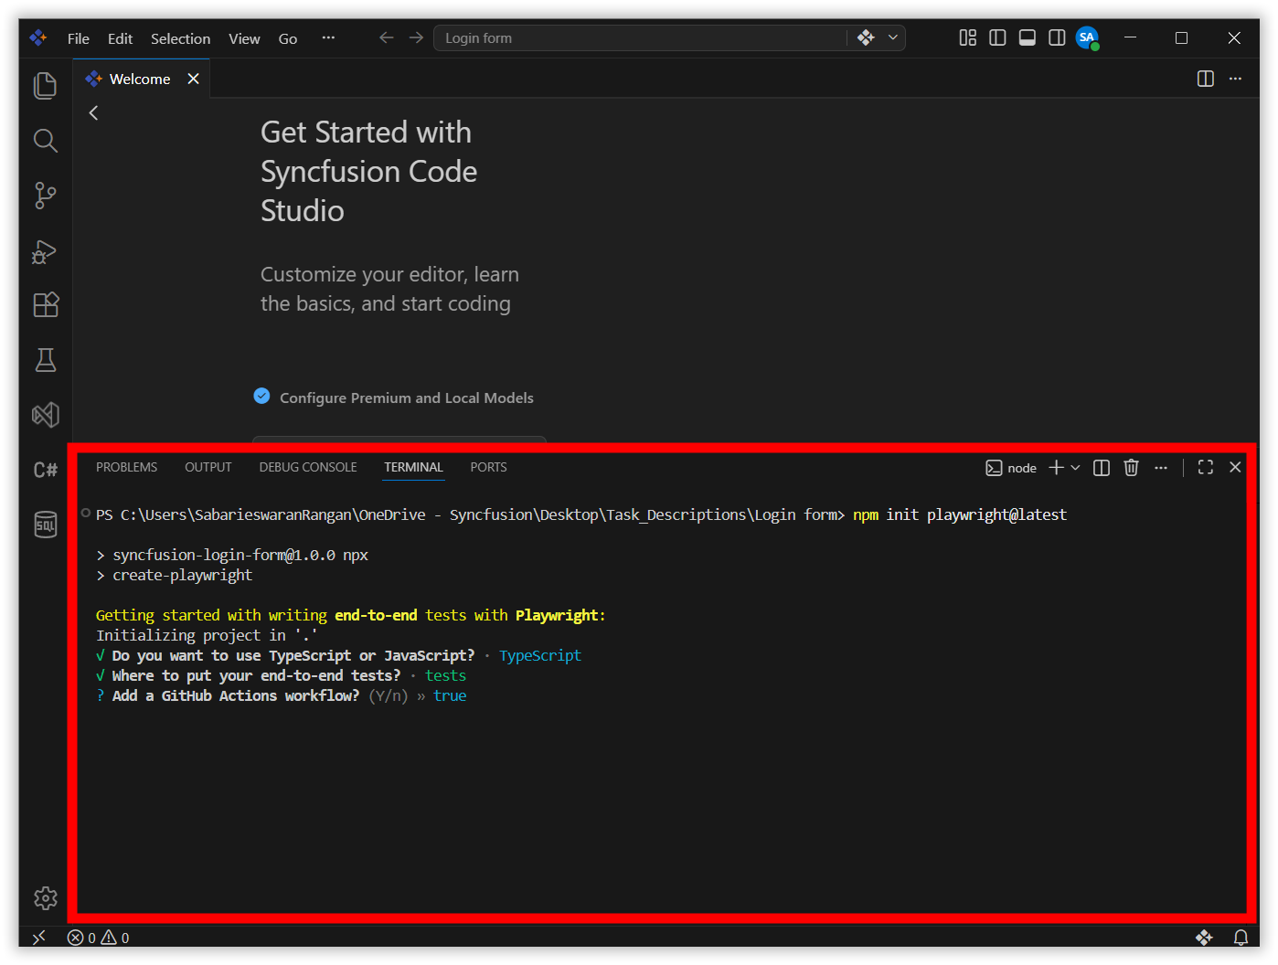The image size is (1278, 965).
Task: Open the Visual Studio icon in activity bar
Action: point(45,415)
